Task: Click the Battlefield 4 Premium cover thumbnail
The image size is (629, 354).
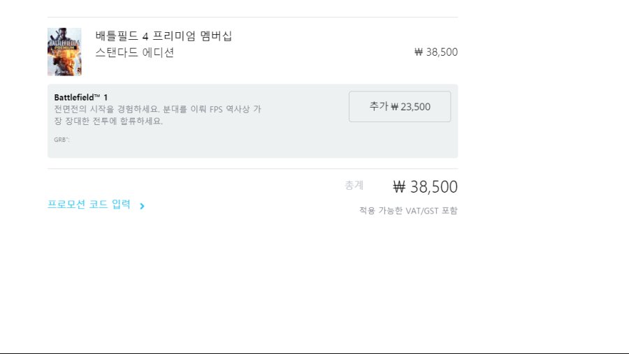Action: (64, 52)
